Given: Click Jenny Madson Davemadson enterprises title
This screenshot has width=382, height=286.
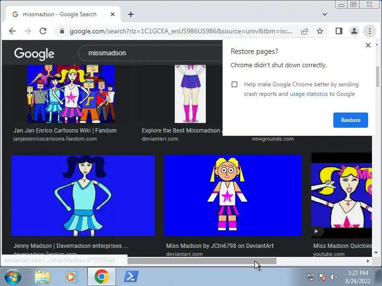Looking at the screenshot, I should click(71, 246).
